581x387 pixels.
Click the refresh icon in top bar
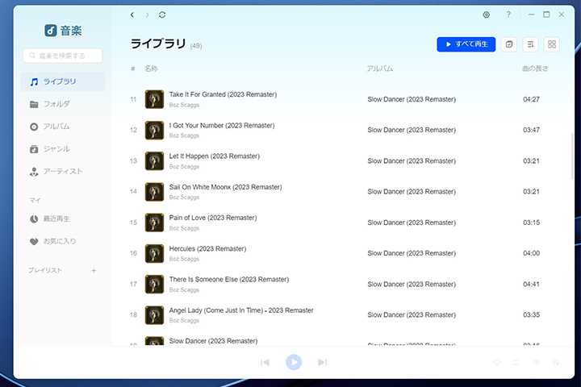click(162, 15)
